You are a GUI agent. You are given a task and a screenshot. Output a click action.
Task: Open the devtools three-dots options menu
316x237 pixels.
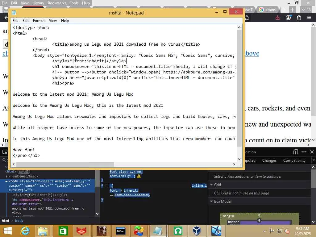click(x=304, y=152)
